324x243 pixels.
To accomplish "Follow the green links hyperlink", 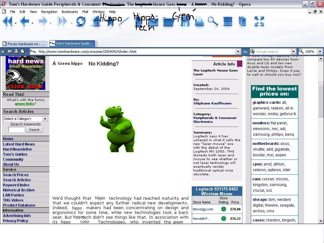I will click(x=24, y=104).
